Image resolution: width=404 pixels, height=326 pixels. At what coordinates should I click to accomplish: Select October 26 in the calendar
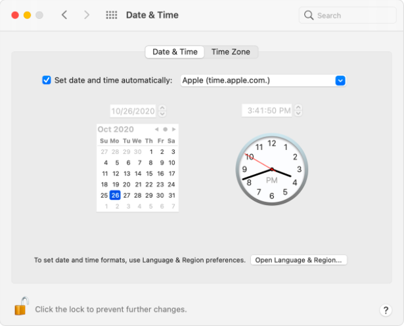(115, 195)
